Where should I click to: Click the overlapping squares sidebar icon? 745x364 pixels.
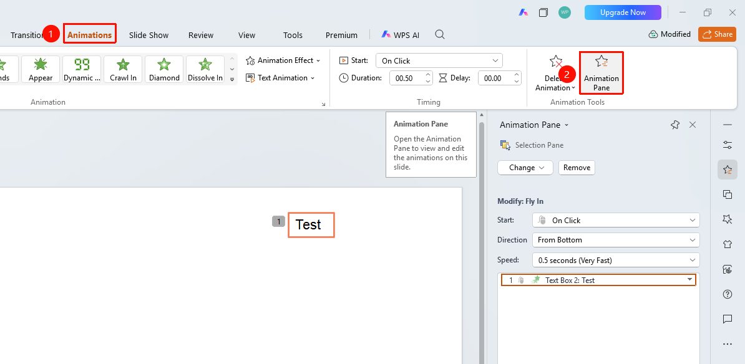click(x=727, y=194)
